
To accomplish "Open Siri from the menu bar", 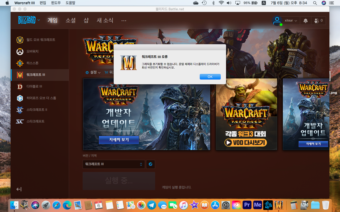I will pyautogui.click(x=324, y=3).
